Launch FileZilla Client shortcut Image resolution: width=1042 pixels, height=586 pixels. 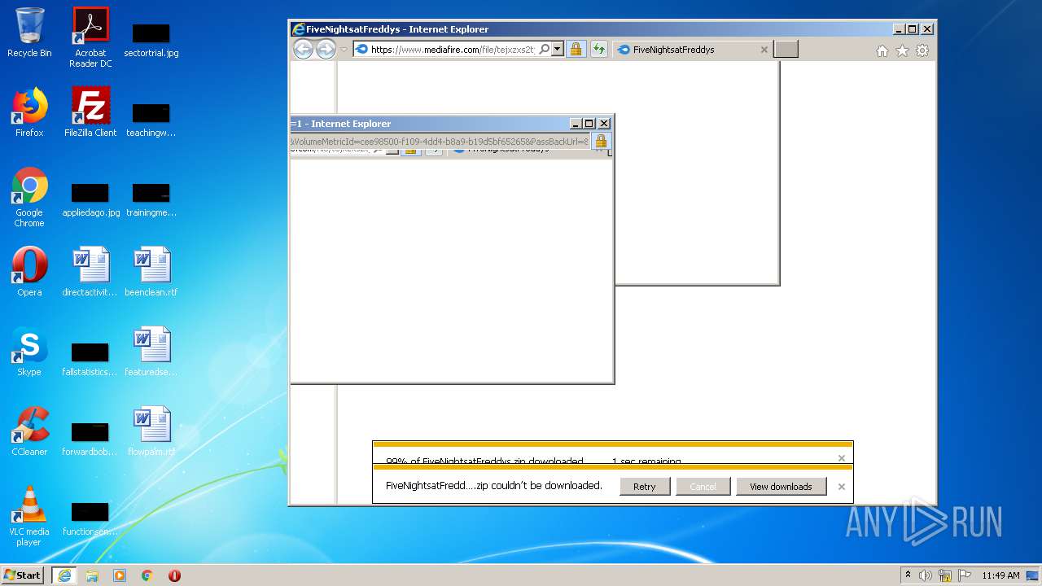[x=90, y=112]
